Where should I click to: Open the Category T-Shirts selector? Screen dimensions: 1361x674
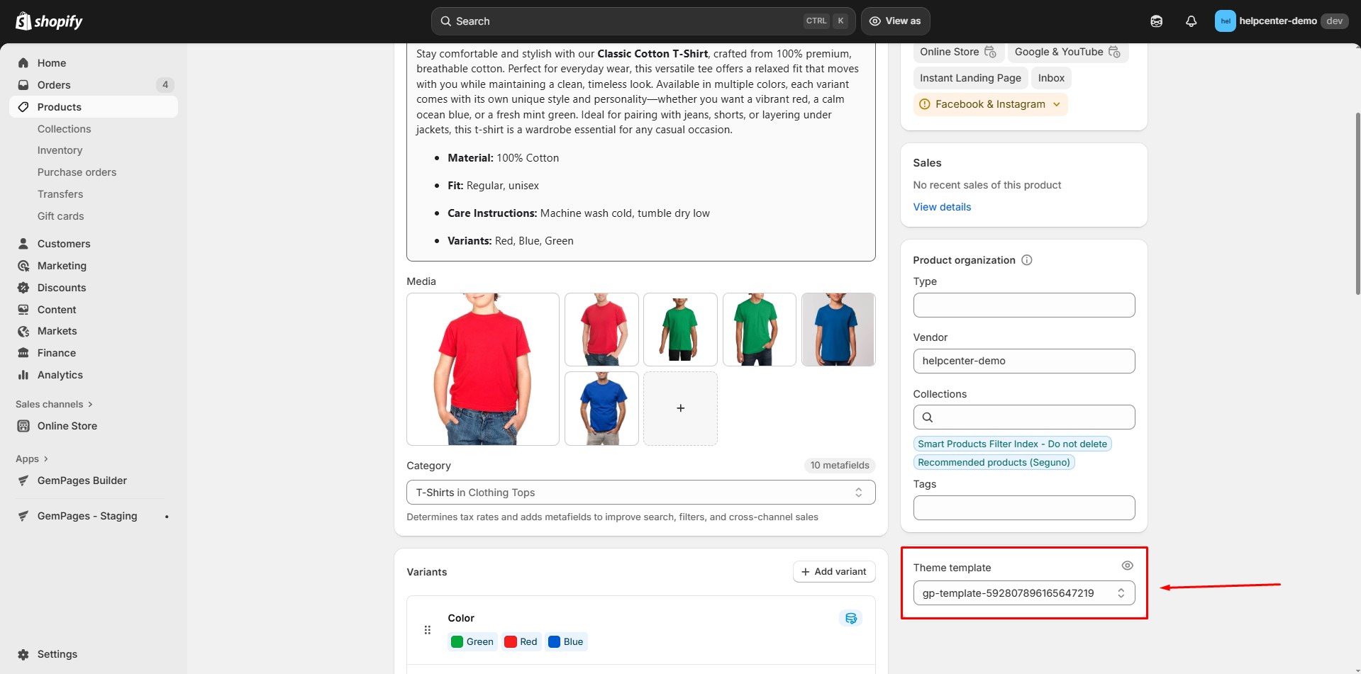(640, 493)
